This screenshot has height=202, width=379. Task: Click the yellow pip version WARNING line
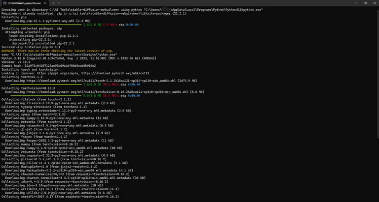(57, 51)
